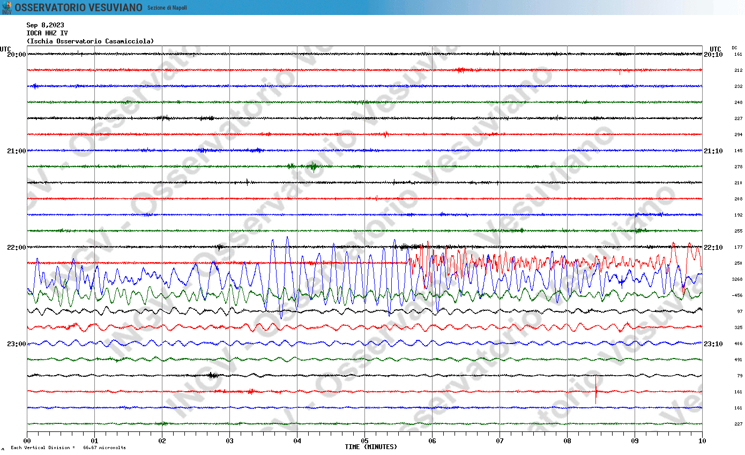Click the DC value 278
This screenshot has height=455, width=745.
[738, 167]
